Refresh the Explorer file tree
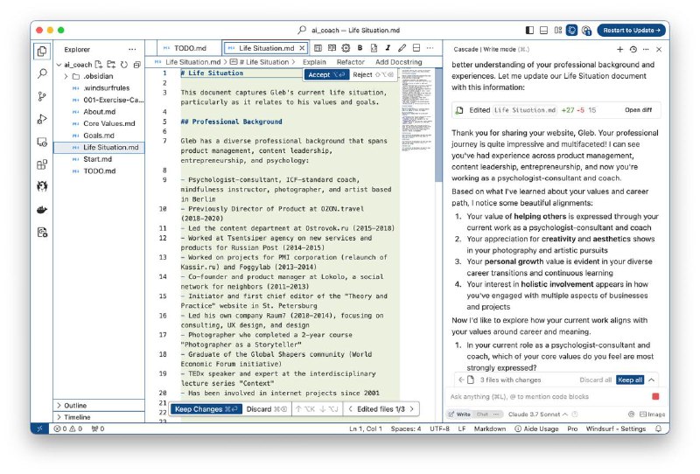700x474 pixels. point(124,64)
